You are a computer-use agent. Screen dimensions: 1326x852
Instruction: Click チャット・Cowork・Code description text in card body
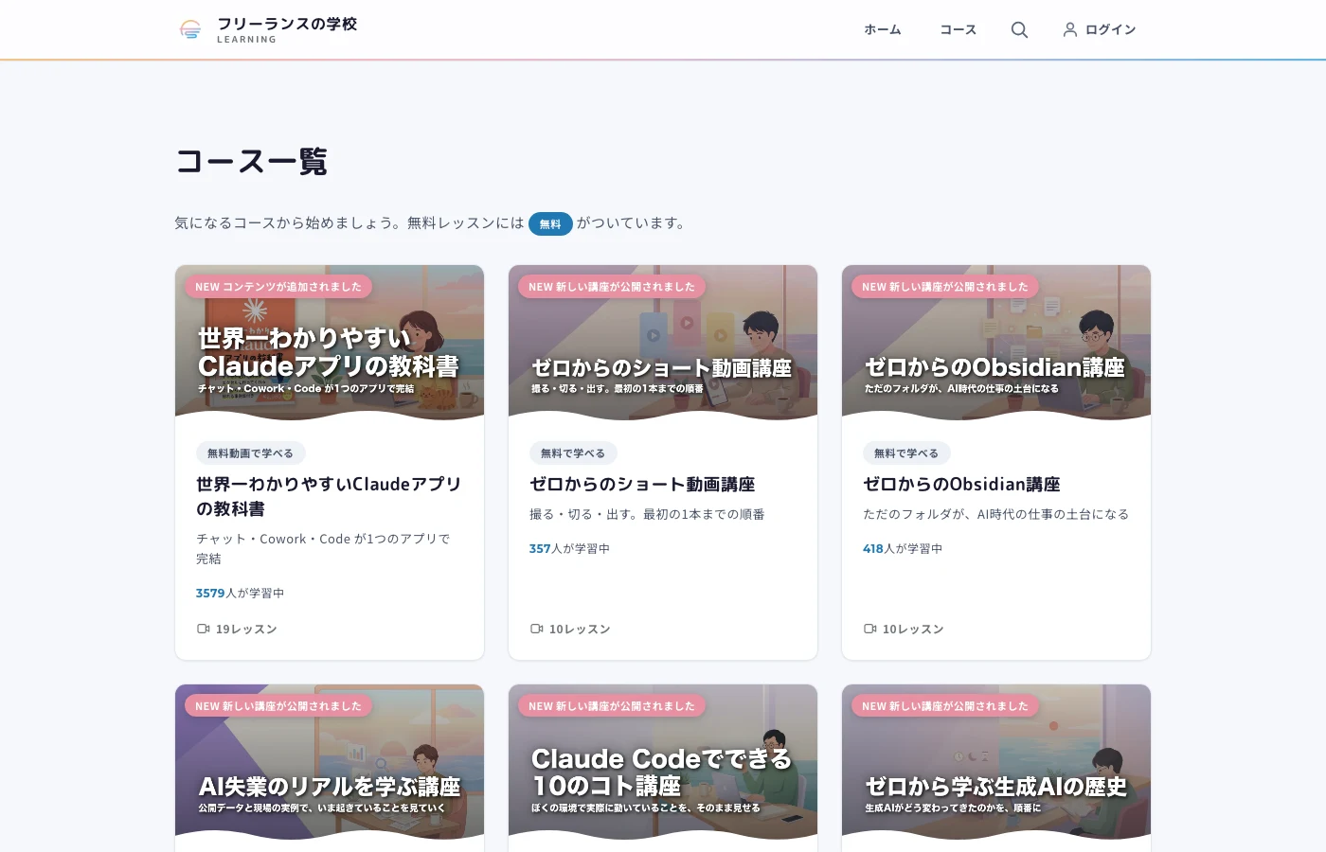(x=323, y=549)
